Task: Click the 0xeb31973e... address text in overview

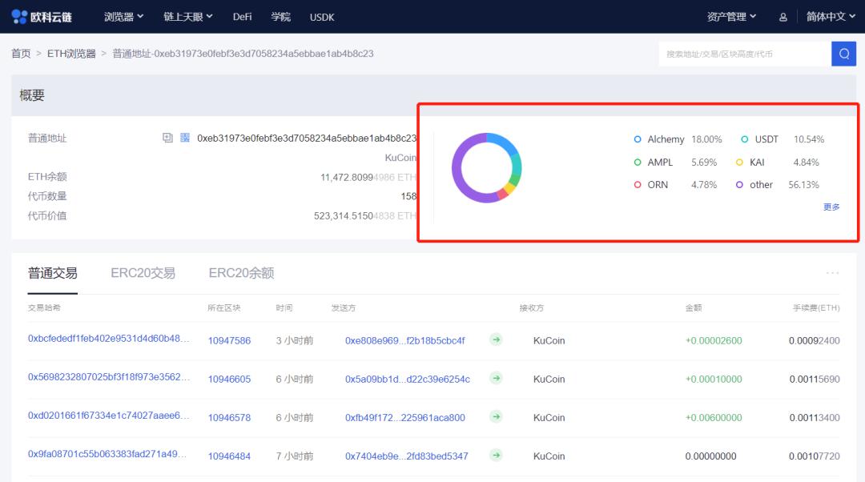Action: tap(307, 138)
